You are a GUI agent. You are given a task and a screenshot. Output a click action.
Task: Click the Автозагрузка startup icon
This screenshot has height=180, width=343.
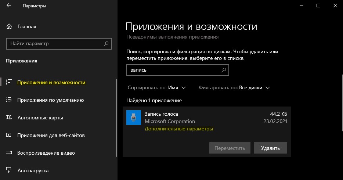coord(8,170)
